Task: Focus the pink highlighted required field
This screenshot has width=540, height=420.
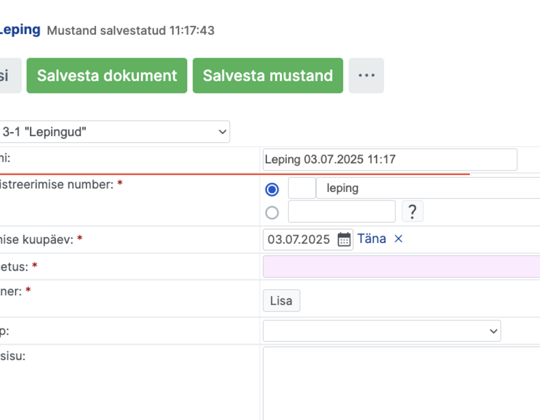Action: tap(401, 266)
